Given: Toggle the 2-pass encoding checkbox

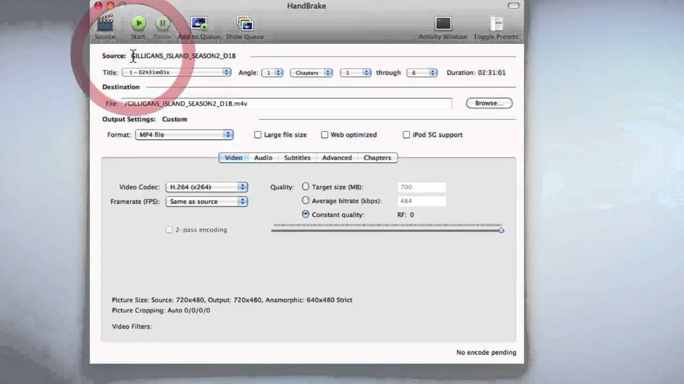Looking at the screenshot, I should pyautogui.click(x=169, y=230).
